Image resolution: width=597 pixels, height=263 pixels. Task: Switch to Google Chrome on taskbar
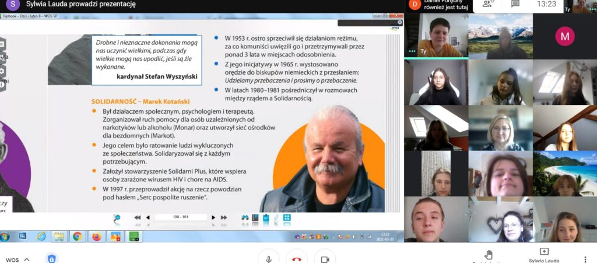[78, 236]
